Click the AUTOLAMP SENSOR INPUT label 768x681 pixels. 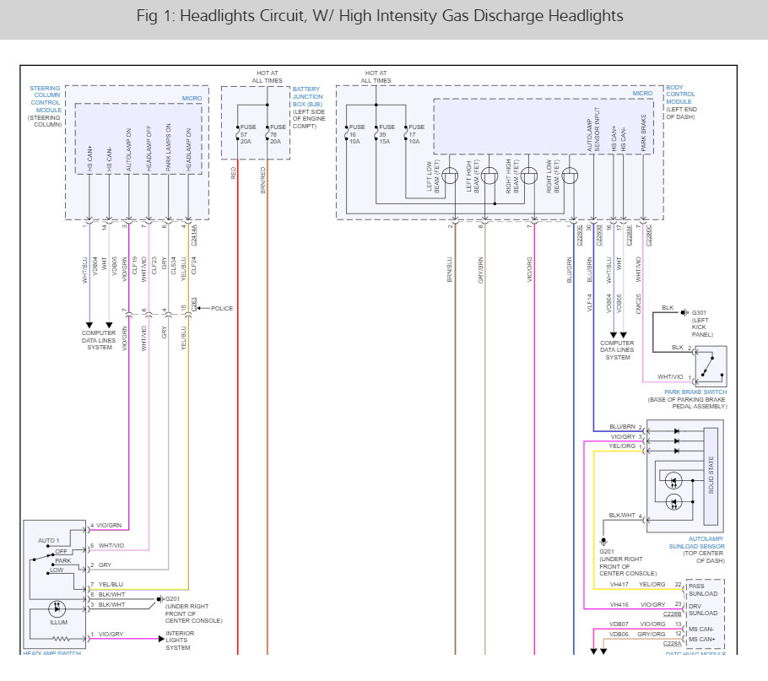(593, 129)
